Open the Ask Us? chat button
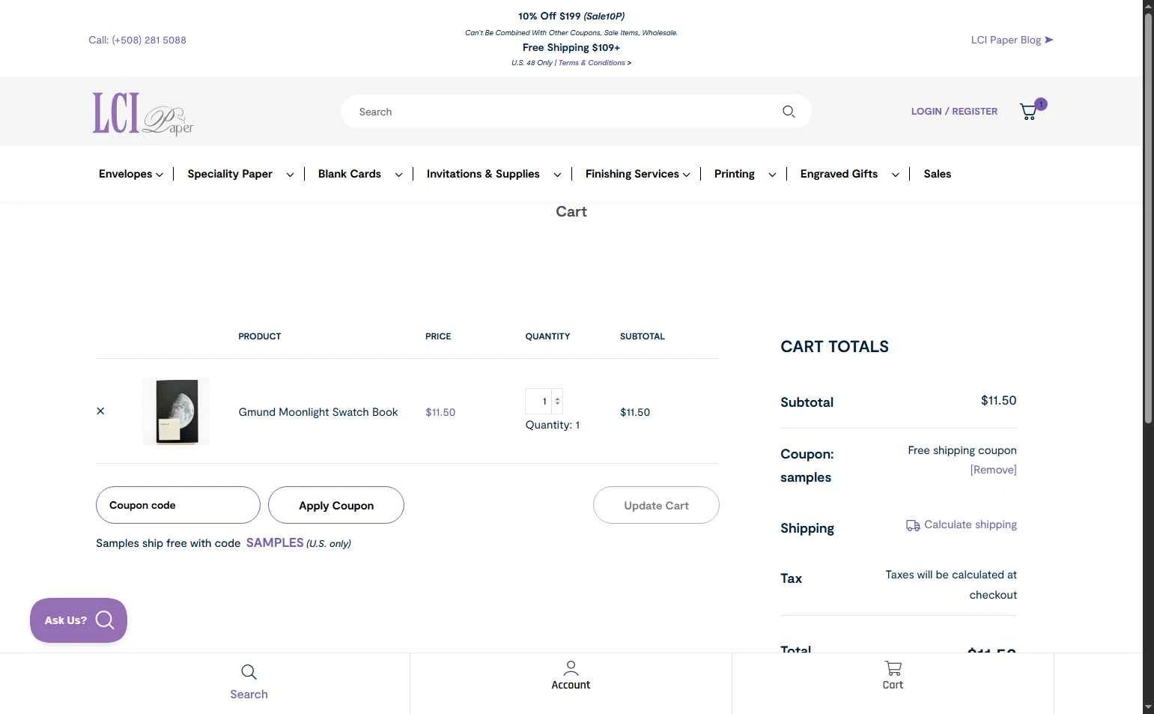 79,620
